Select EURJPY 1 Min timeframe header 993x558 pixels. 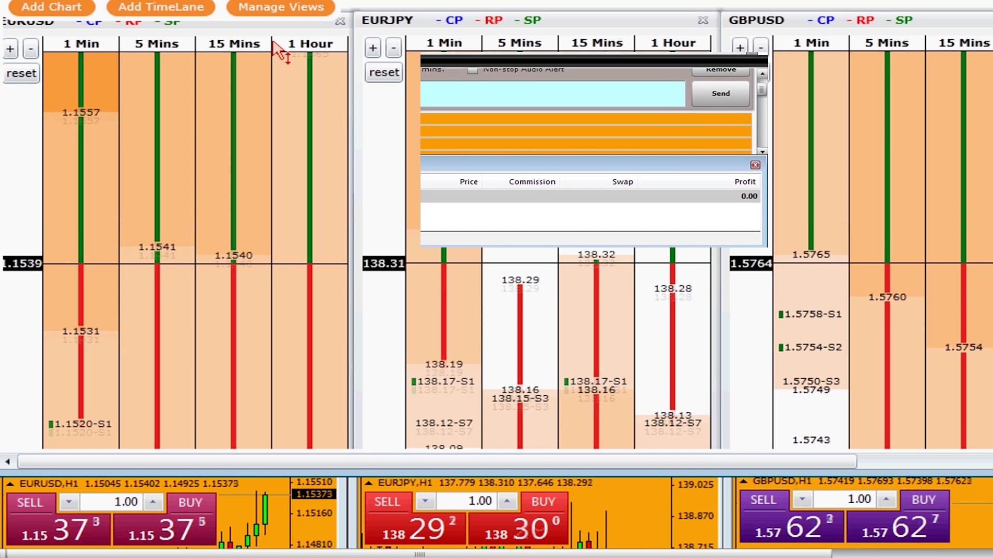point(444,43)
